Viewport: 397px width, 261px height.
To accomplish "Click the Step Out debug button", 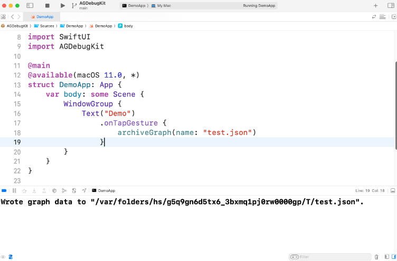I will (44, 190).
